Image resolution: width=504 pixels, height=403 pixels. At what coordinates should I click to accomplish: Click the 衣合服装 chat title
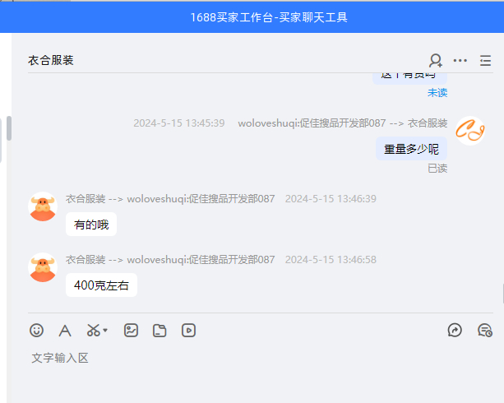tap(51, 60)
